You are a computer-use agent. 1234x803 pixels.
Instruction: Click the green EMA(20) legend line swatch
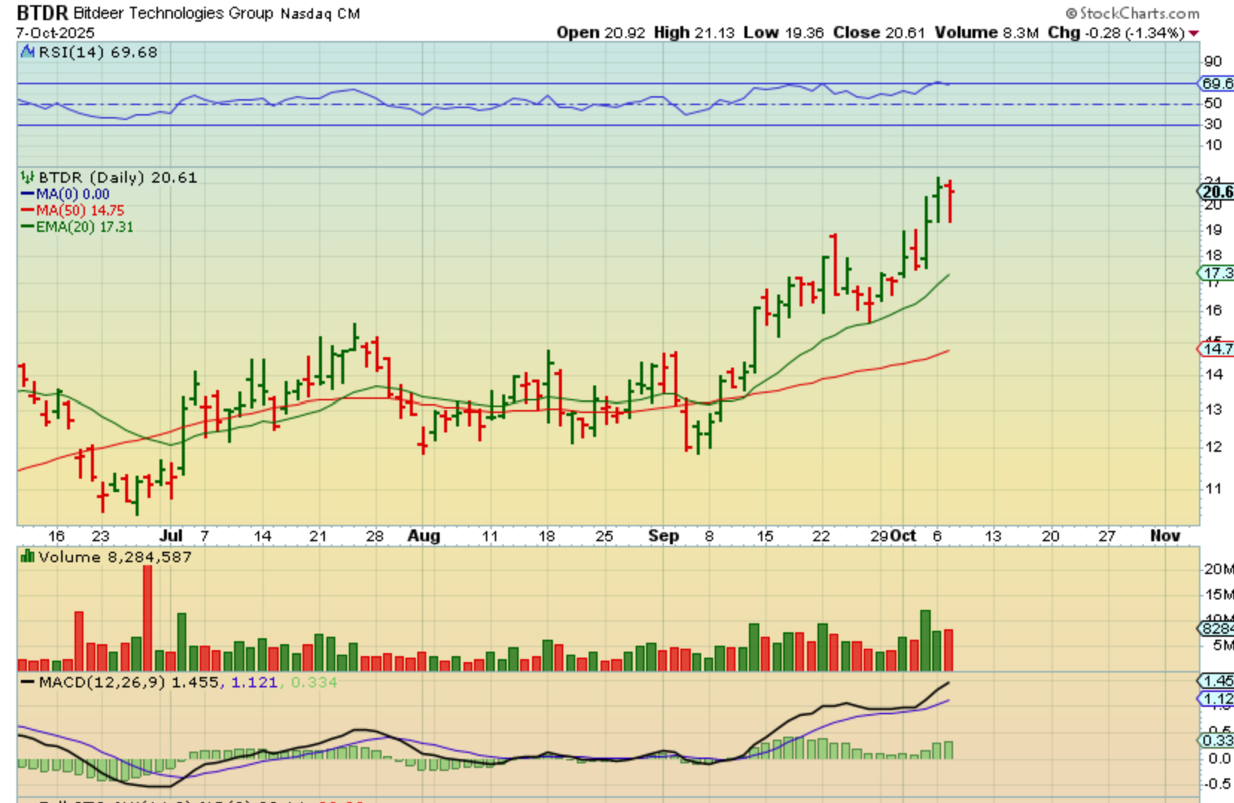coord(28,227)
